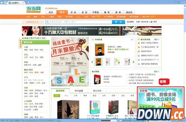This screenshot has height=122, width=186.
Task: Click the 49折 discount link in promo
Action: [82, 63]
